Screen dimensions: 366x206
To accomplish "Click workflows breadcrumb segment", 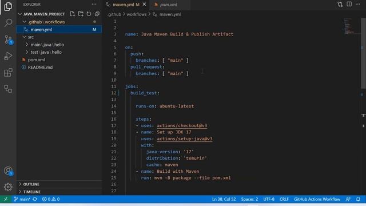I will (137, 14).
